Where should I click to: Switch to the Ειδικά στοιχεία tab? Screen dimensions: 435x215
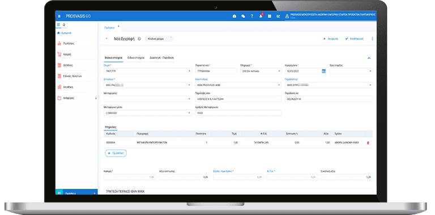tap(136, 58)
